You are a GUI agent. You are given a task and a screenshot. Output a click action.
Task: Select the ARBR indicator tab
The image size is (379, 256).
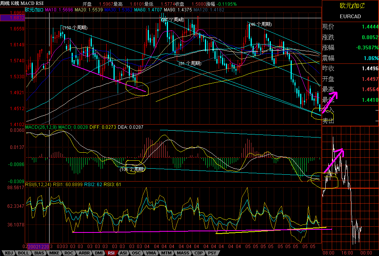pyautogui.click(x=83, y=253)
